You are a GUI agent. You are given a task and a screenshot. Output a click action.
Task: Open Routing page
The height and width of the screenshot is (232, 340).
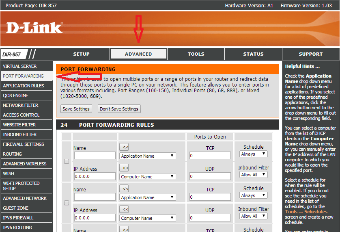(26, 154)
